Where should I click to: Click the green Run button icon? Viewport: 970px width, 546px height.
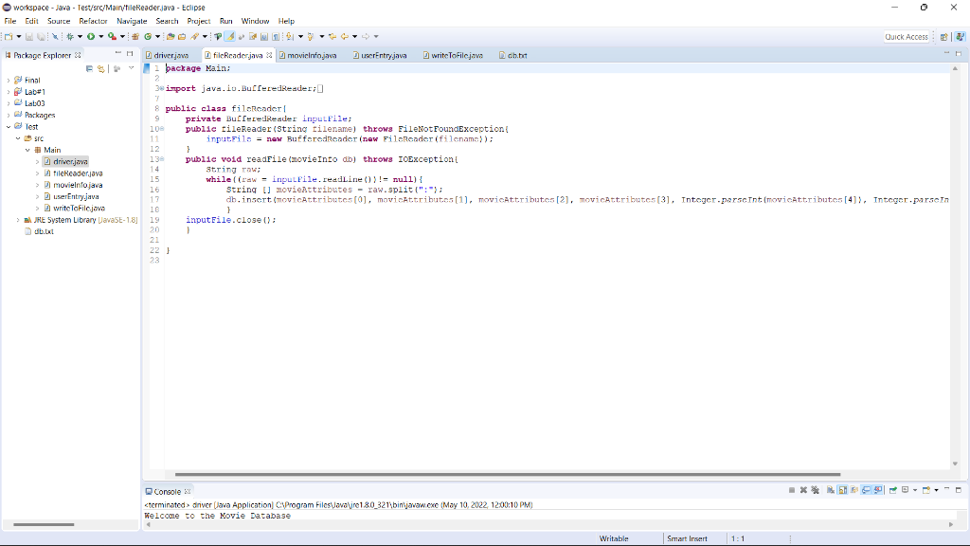click(91, 37)
